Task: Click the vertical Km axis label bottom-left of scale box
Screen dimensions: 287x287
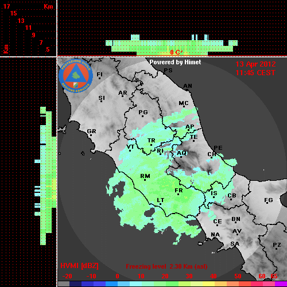Action: (6, 49)
